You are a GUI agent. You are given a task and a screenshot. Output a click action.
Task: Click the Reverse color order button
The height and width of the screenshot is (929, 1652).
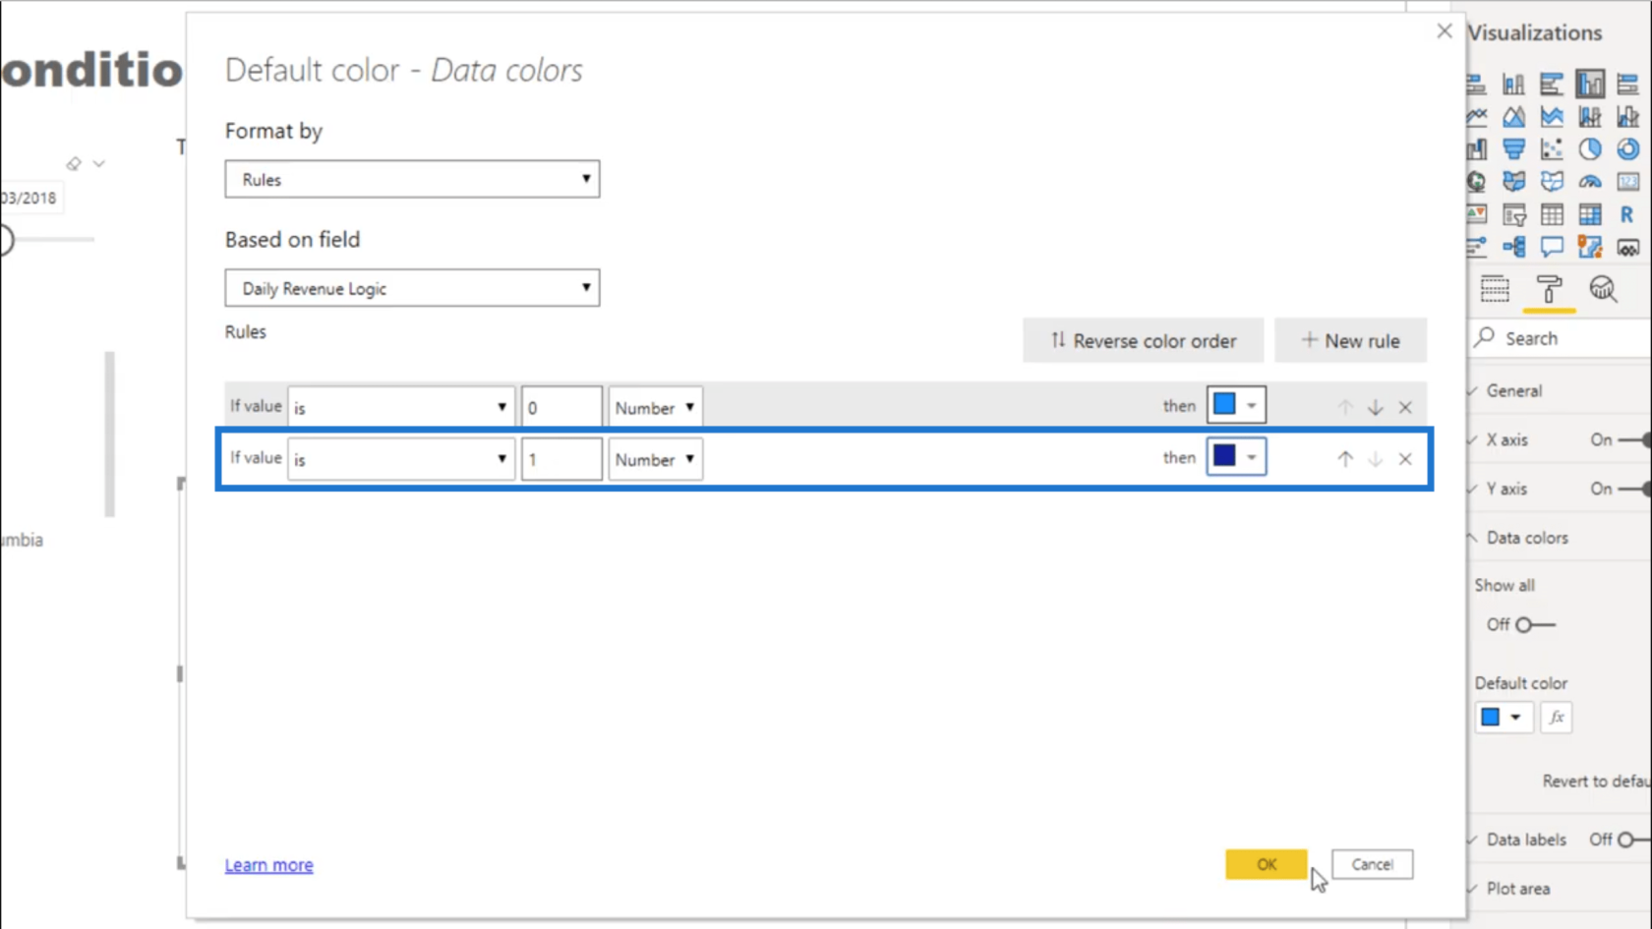(1144, 340)
